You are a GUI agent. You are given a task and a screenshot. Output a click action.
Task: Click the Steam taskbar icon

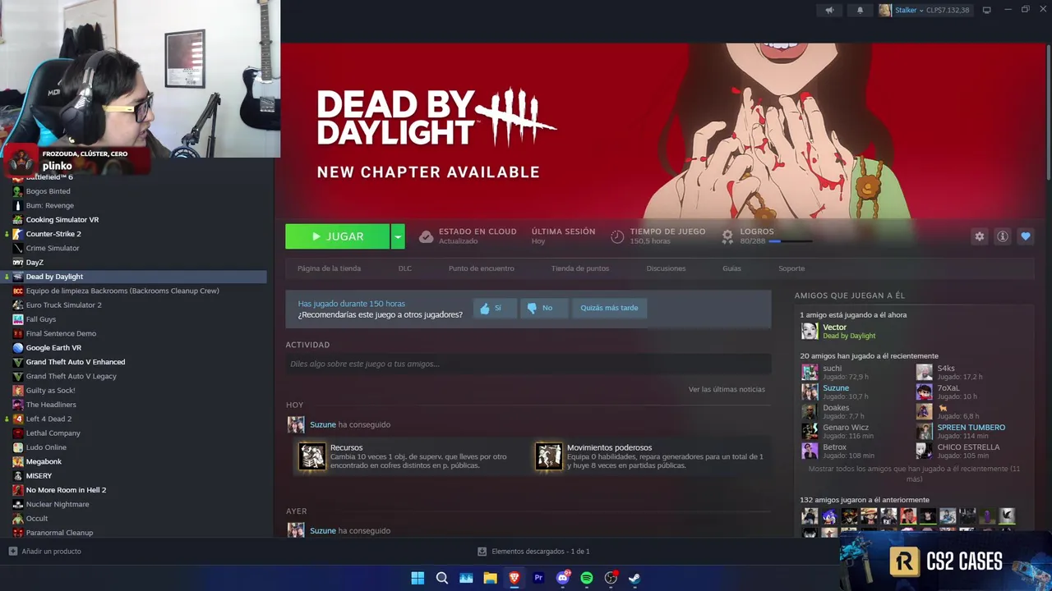click(634, 578)
